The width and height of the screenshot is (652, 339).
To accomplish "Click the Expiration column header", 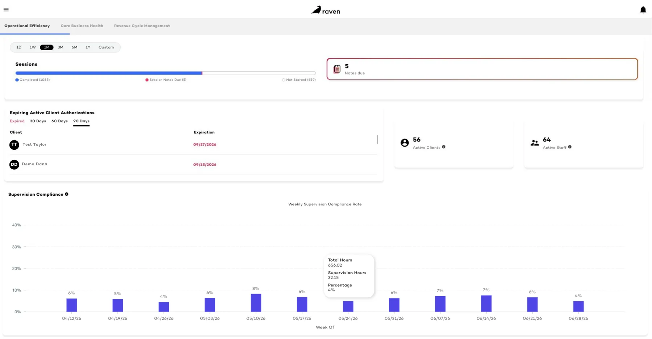I will tap(204, 132).
